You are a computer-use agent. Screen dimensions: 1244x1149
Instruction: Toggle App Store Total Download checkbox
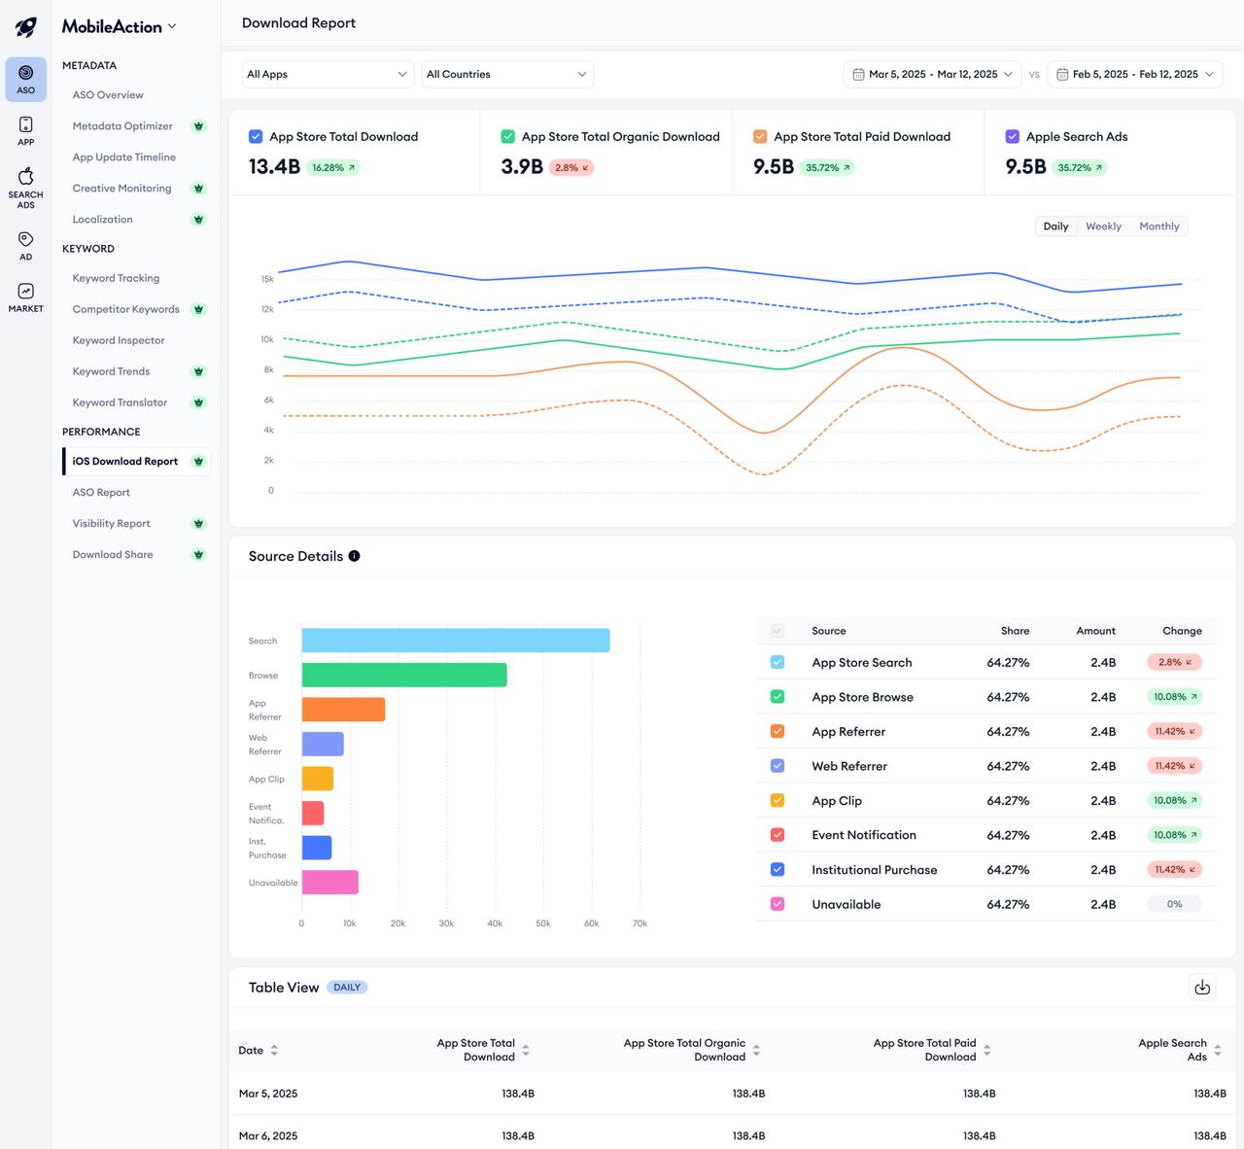256,137
